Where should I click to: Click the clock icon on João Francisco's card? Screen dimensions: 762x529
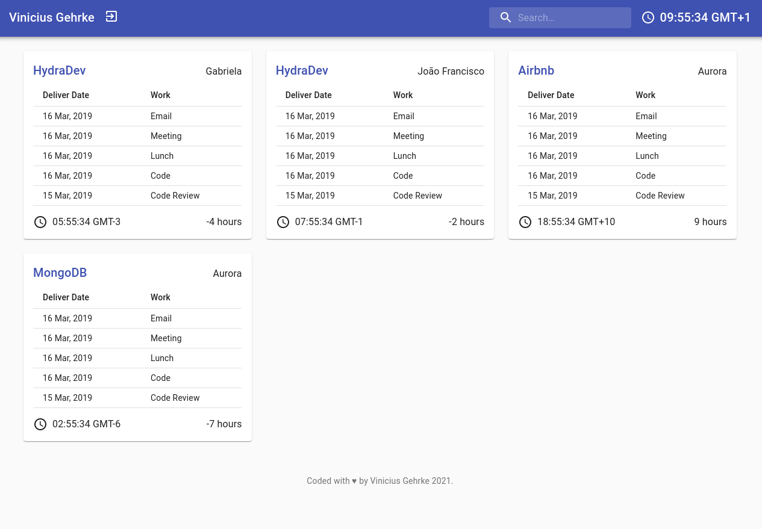283,221
